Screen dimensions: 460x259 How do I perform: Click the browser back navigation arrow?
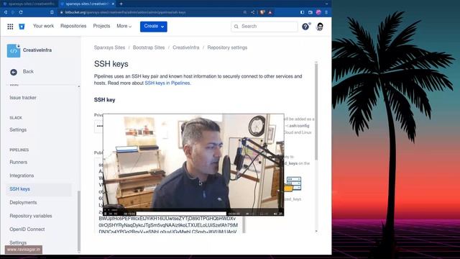point(6,12)
